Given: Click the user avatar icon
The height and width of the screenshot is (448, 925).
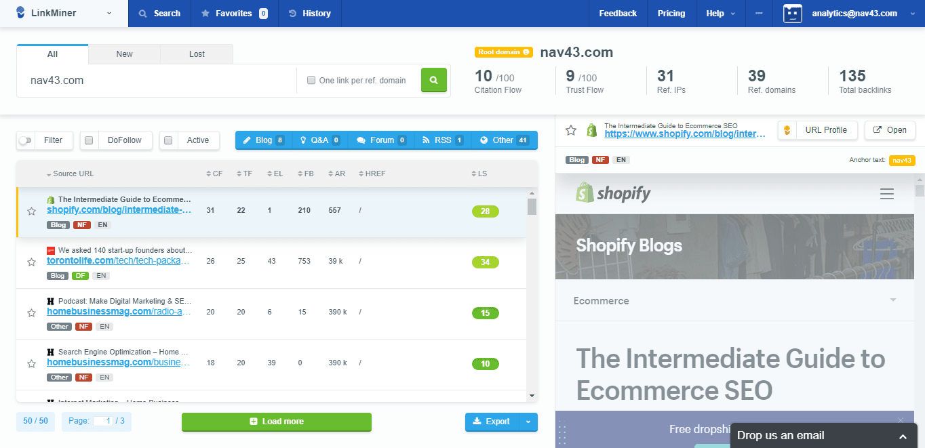Looking at the screenshot, I should (793, 14).
